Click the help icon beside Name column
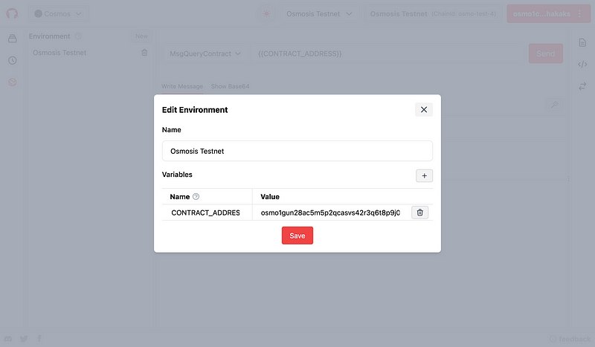This screenshot has width=595, height=347. (x=196, y=197)
